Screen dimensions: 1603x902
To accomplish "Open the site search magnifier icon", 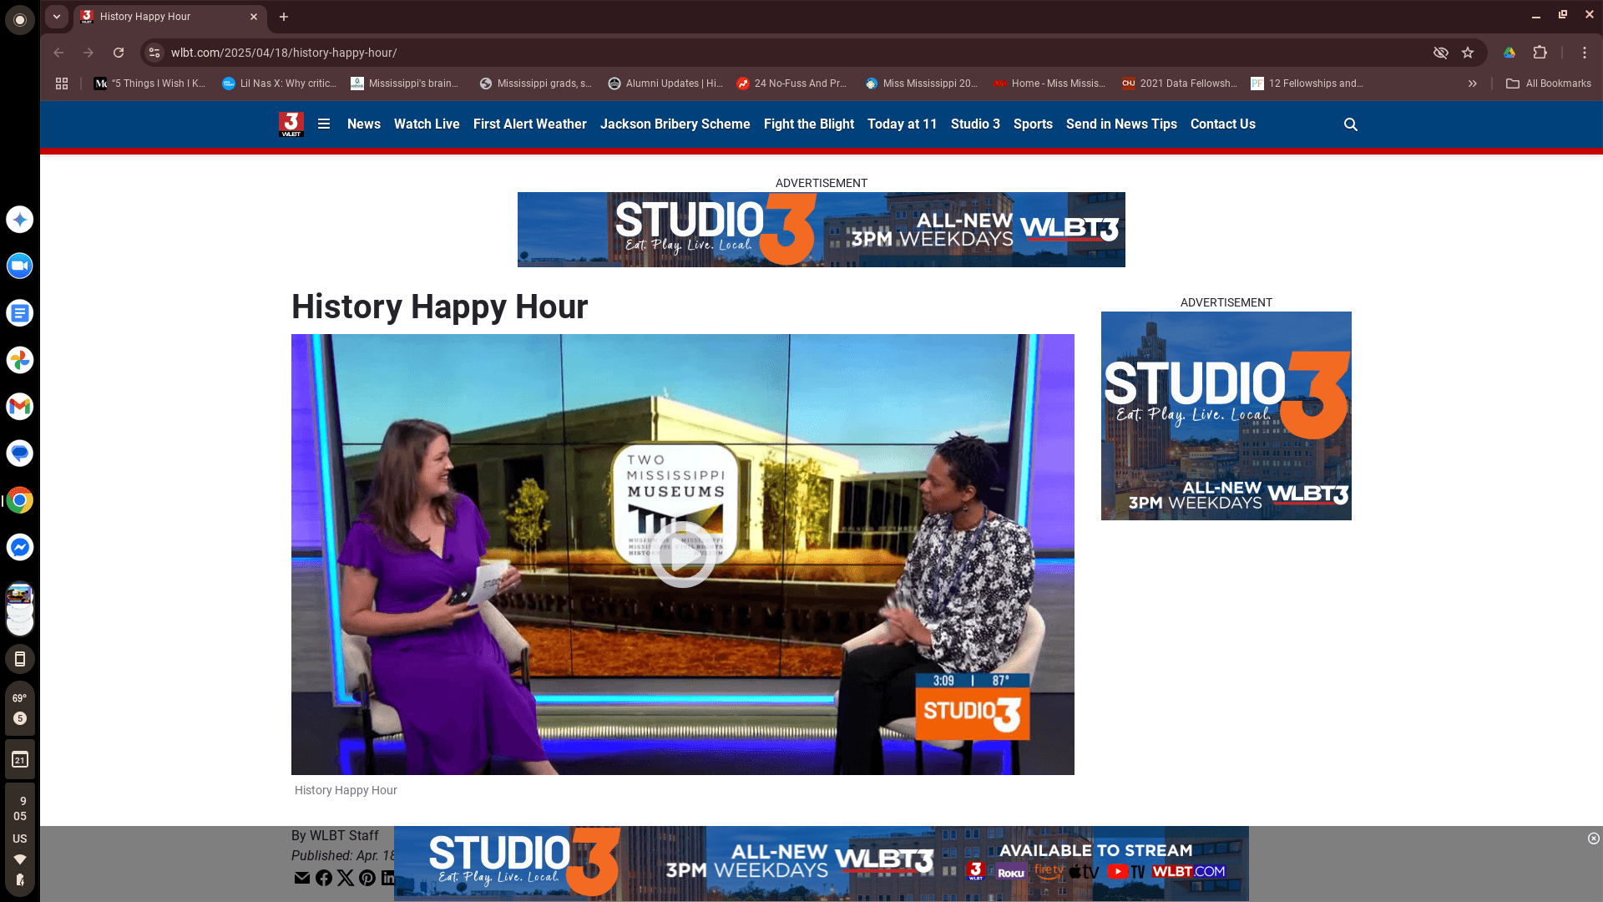I will tap(1351, 124).
